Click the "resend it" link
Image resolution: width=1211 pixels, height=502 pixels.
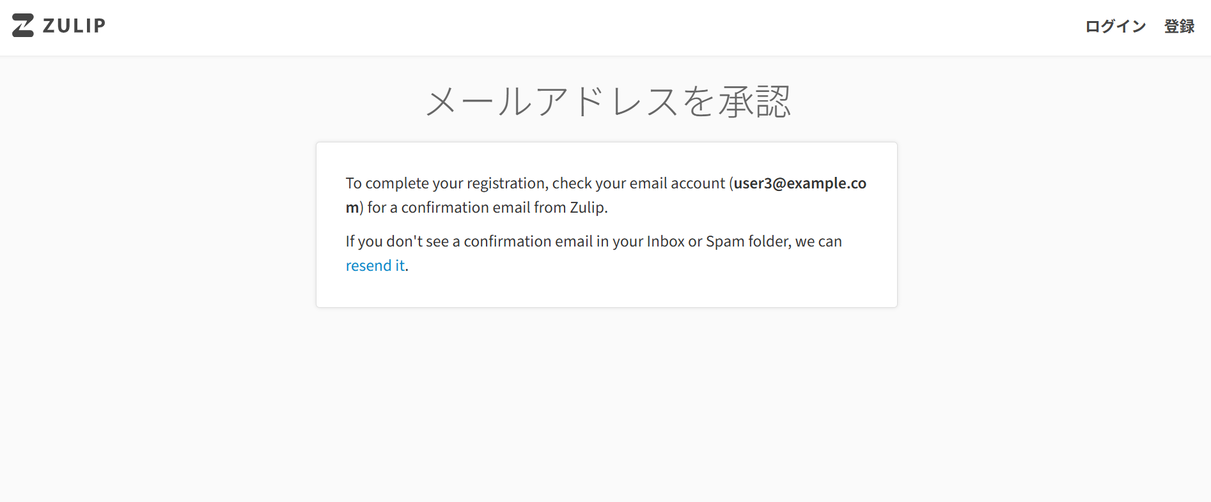pyautogui.click(x=375, y=266)
